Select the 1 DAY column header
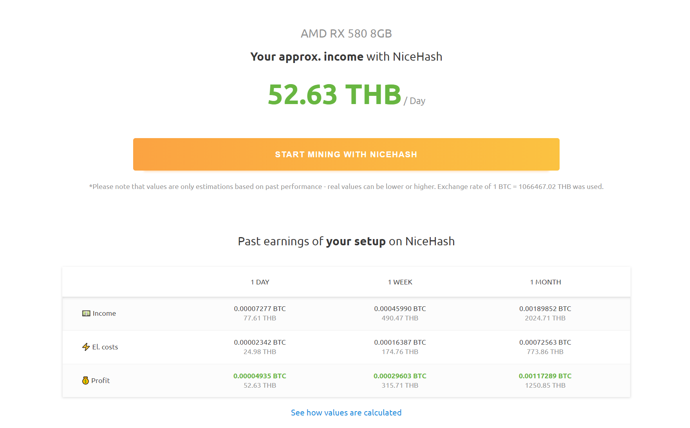Image resolution: width=690 pixels, height=428 pixels. click(260, 282)
